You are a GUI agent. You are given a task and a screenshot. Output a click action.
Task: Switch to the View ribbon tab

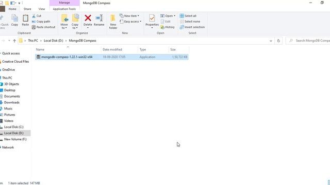click(x=42, y=9)
